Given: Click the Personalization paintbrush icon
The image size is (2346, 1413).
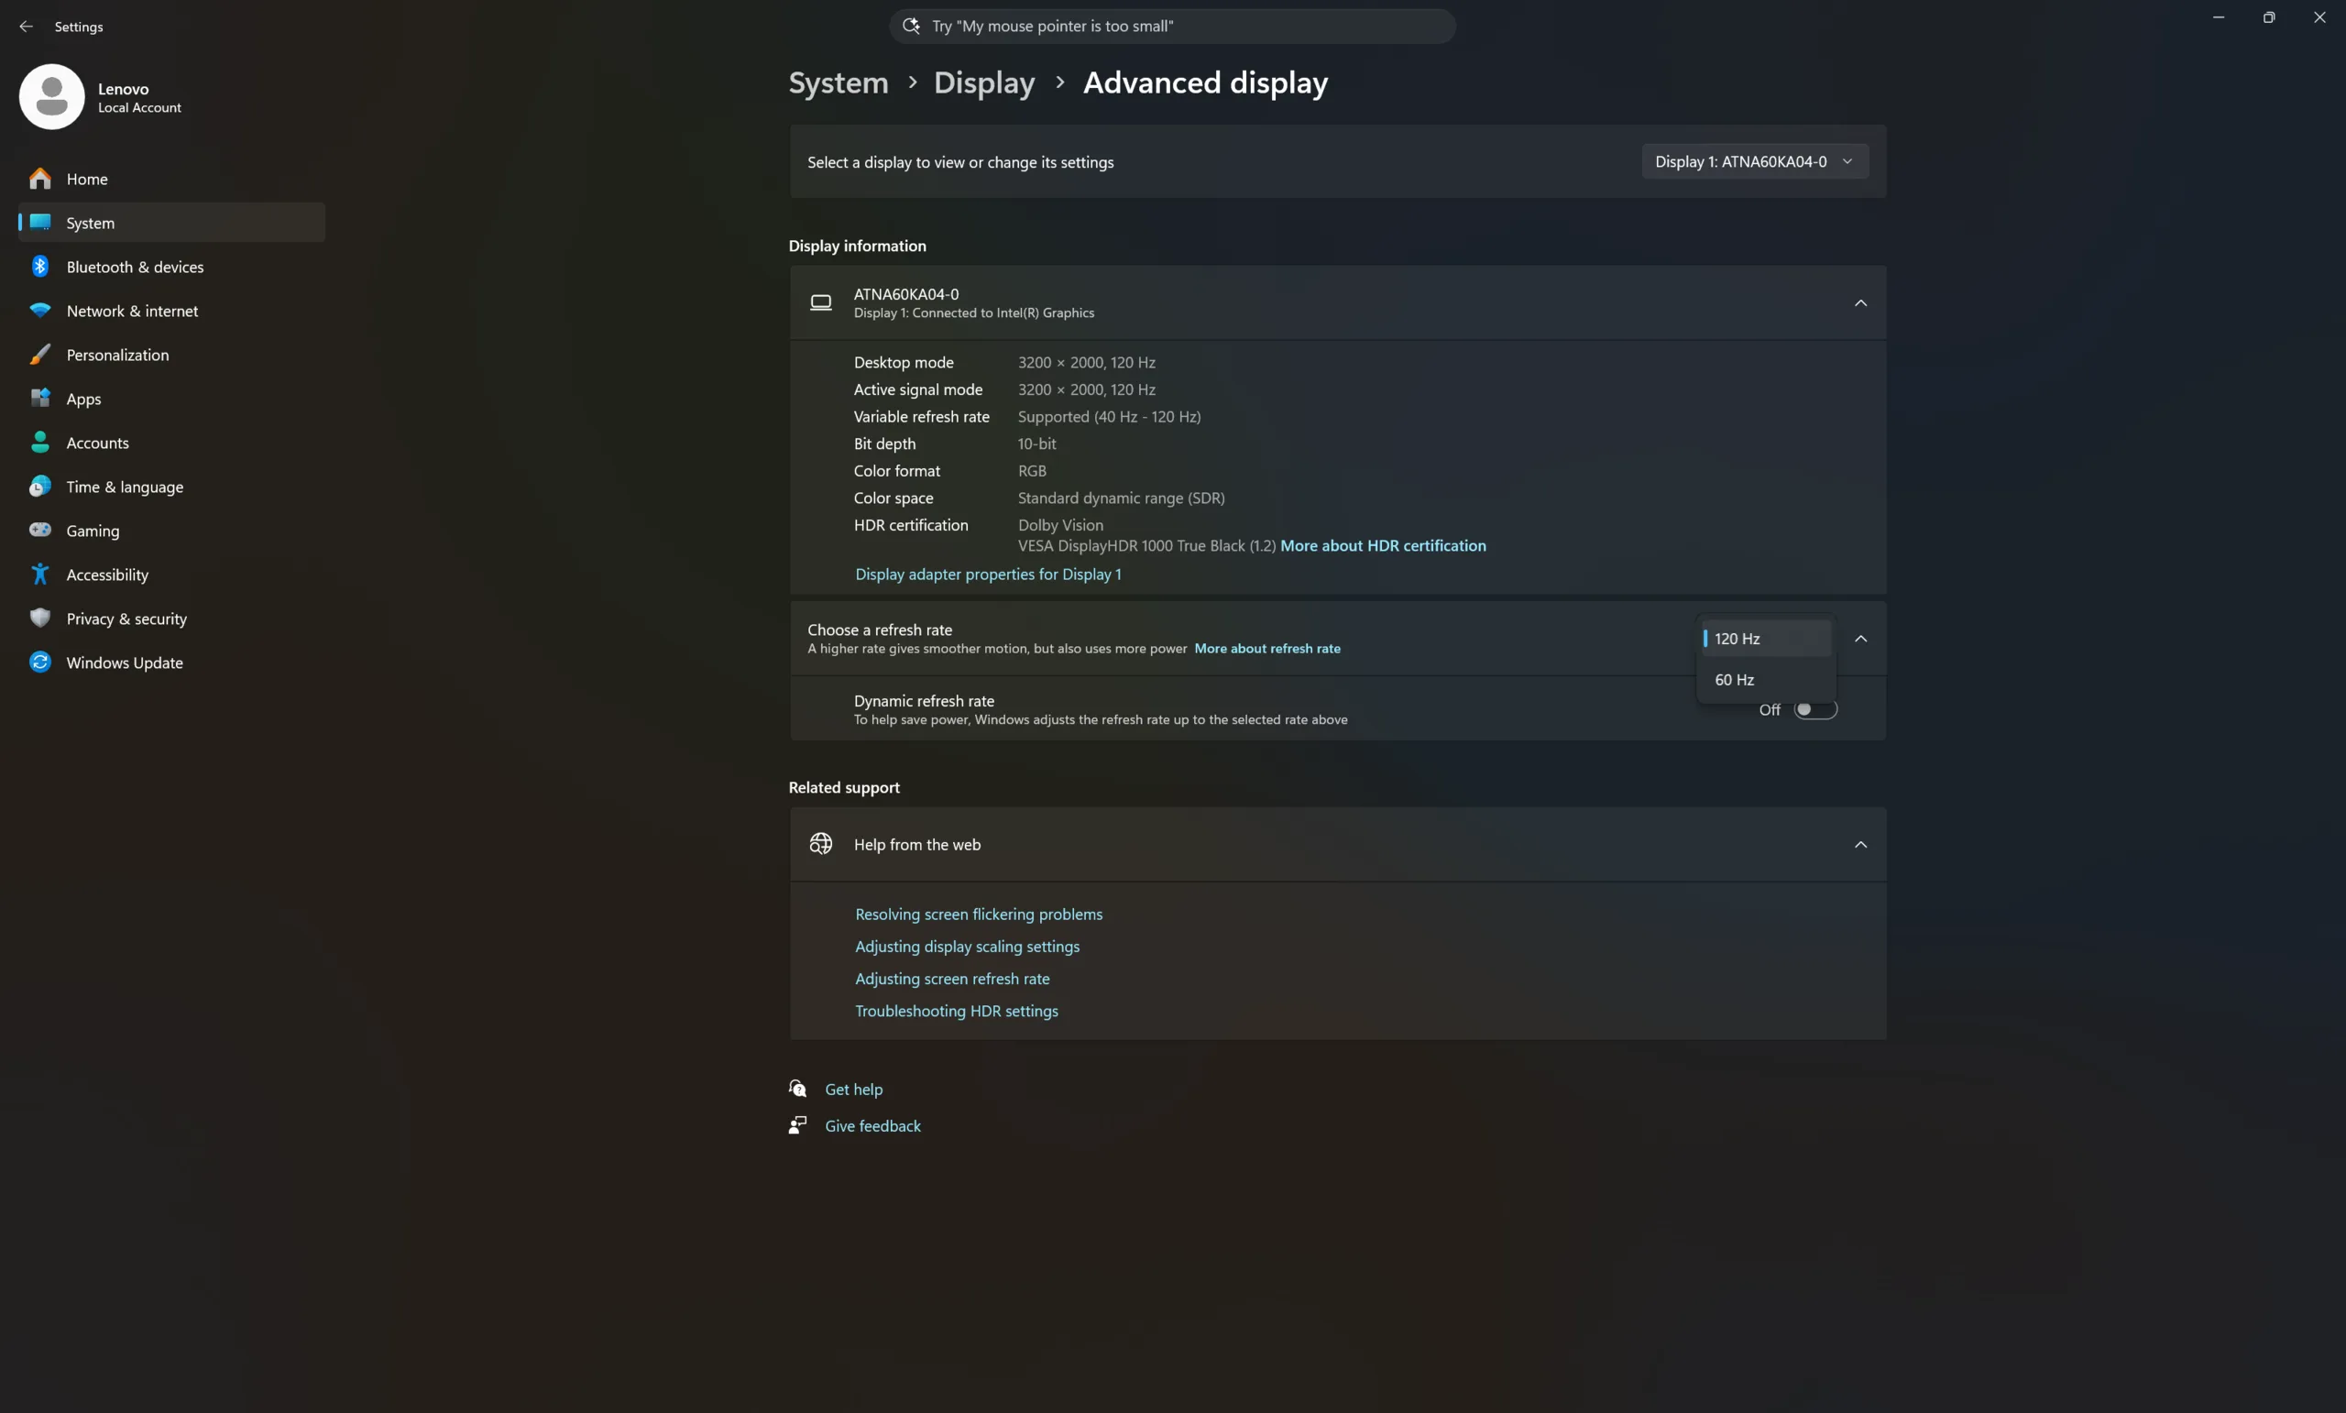Looking at the screenshot, I should [40, 355].
